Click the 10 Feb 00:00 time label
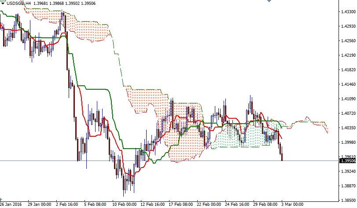 [x=124, y=204]
